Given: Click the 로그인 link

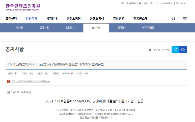Looking at the screenshot, I should (x=124, y=3).
